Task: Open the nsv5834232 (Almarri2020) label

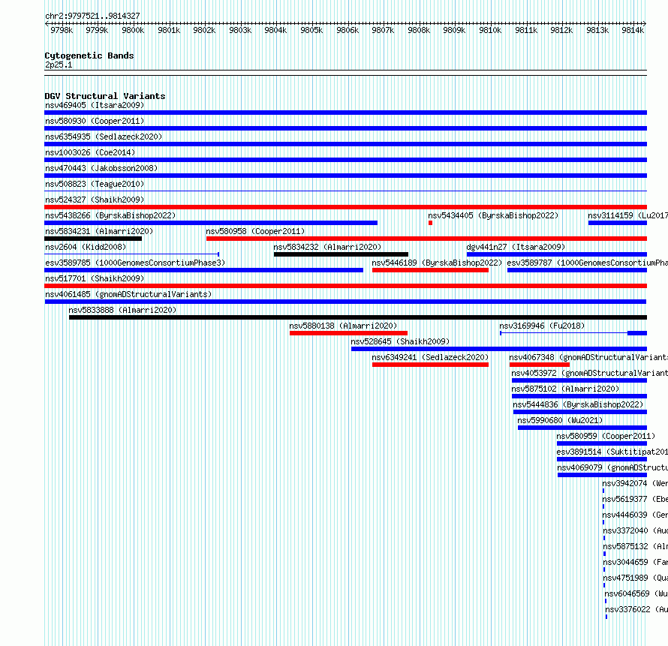Action: point(327,247)
